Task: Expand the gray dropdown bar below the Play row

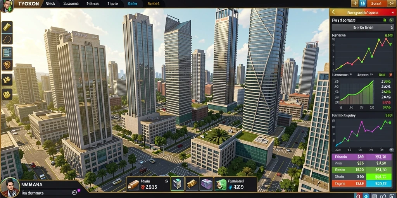Action: [x=363, y=27]
